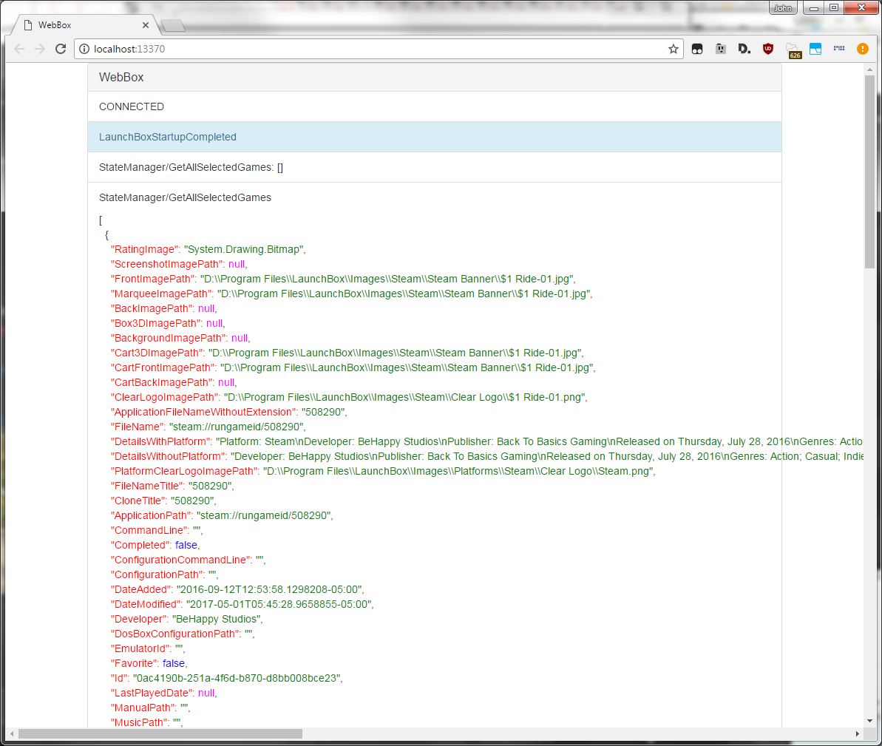Go forward to the next page
This screenshot has width=882, height=746.
pyautogui.click(x=39, y=49)
